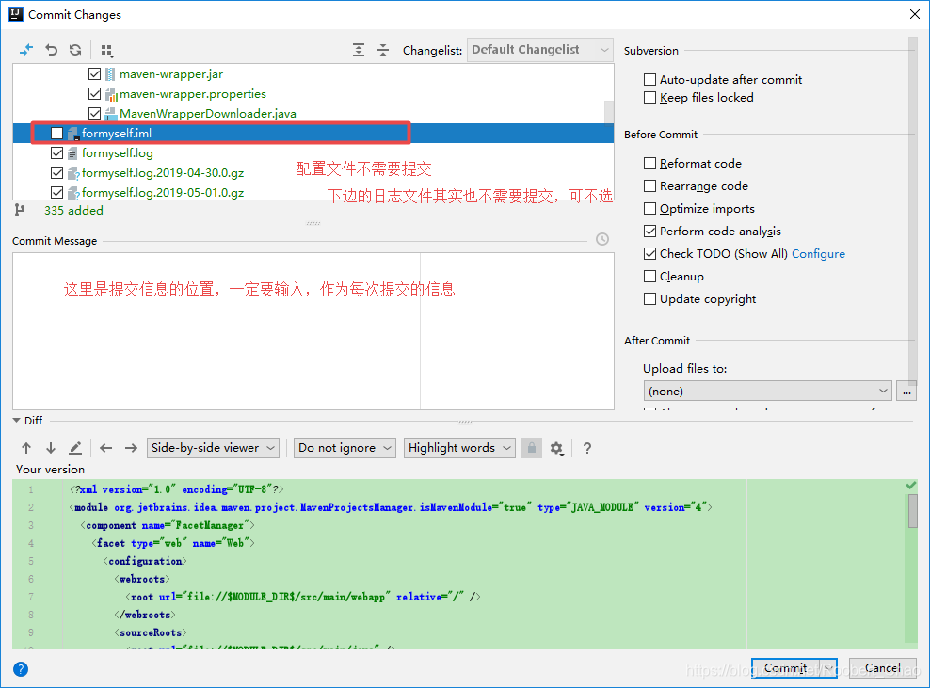The image size is (930, 688).
Task: Enable Rearrange code option
Action: [x=650, y=185]
